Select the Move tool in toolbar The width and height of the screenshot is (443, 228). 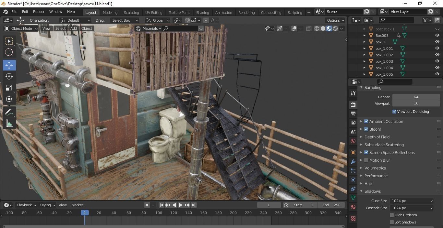9,65
